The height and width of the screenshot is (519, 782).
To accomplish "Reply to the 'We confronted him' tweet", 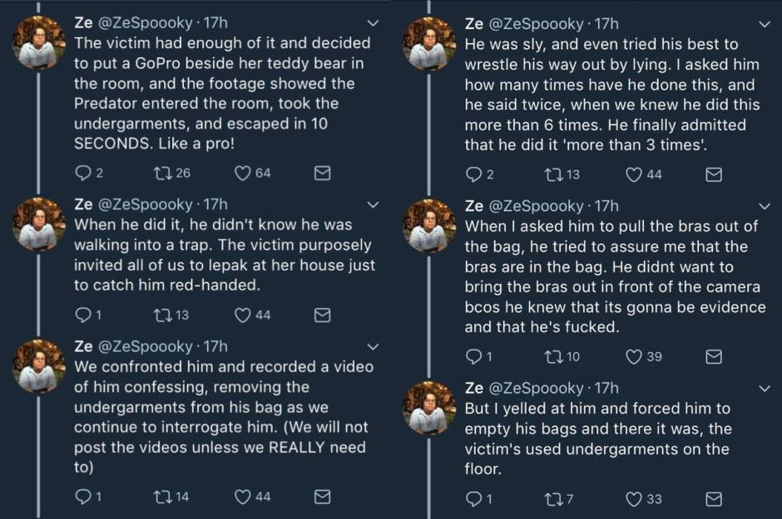I will tap(82, 497).
